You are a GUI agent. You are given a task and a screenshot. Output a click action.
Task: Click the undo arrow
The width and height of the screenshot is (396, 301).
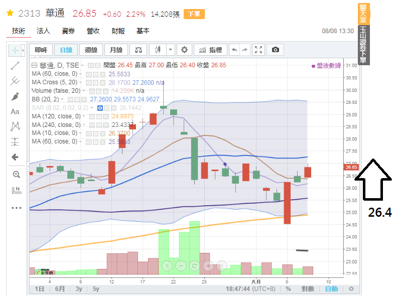pos(234,50)
